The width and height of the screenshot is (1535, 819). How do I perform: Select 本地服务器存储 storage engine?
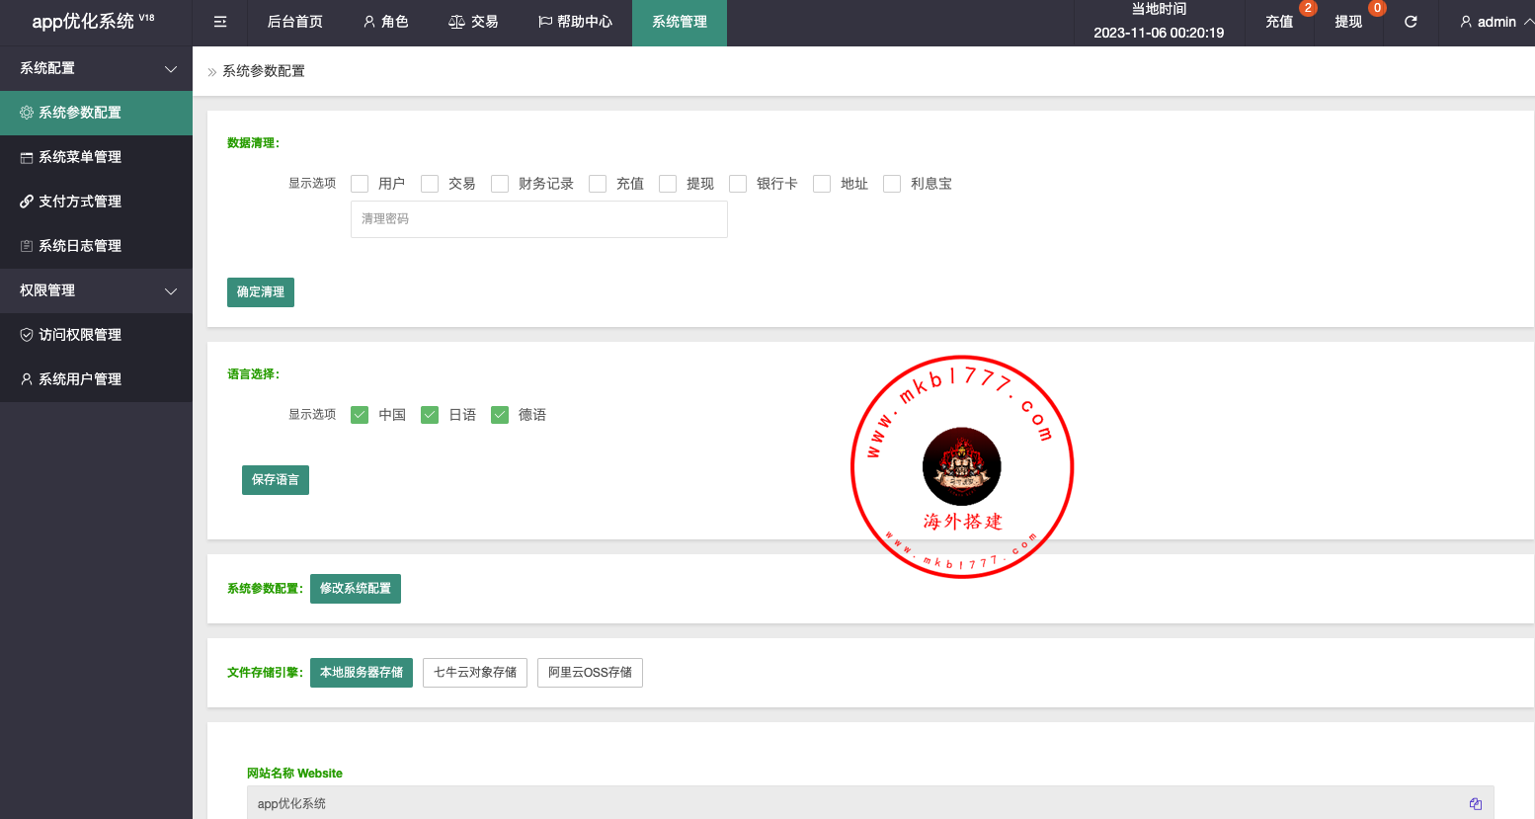(362, 673)
